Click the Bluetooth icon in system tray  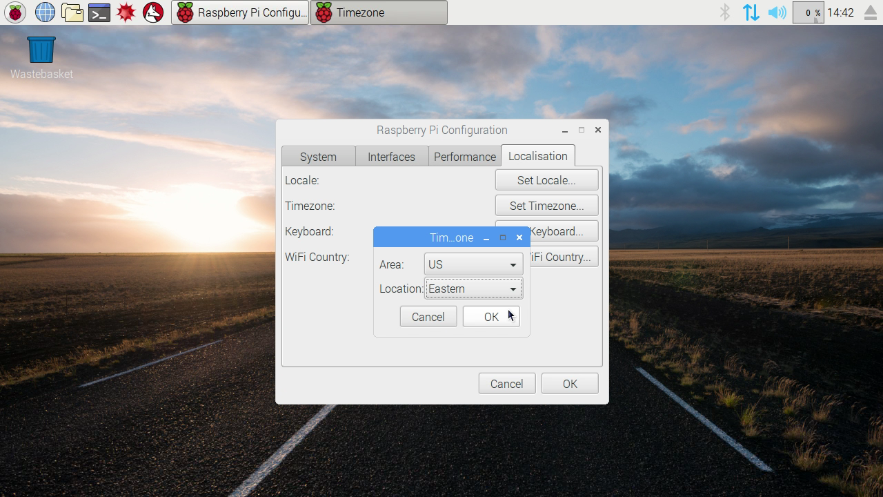click(x=724, y=12)
